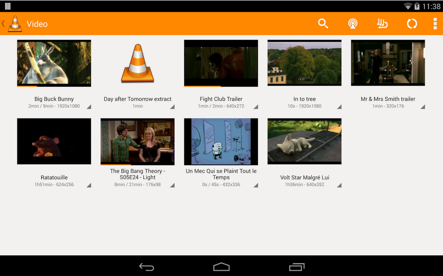
Task: Click the 11:38 clock in status bar
Action: [431, 6]
